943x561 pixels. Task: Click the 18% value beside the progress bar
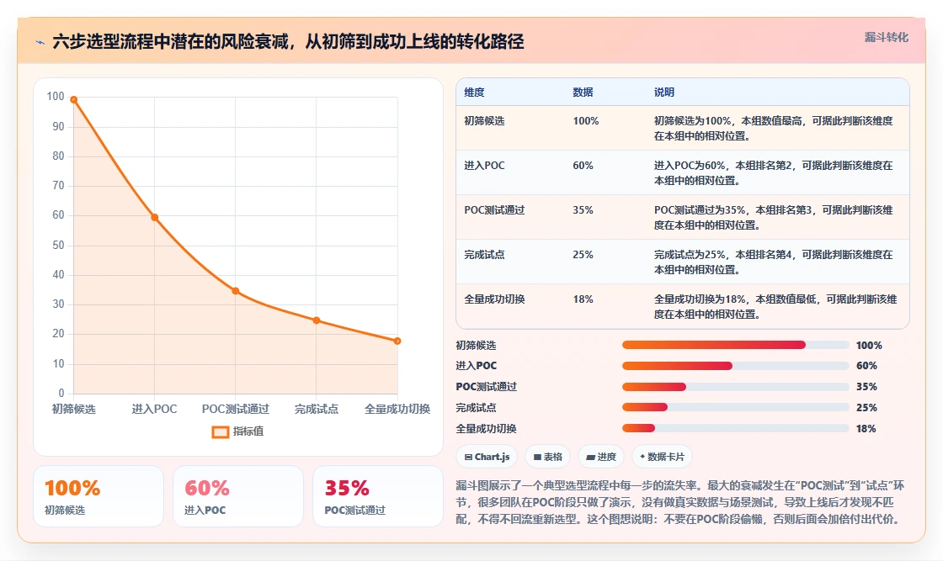click(866, 429)
